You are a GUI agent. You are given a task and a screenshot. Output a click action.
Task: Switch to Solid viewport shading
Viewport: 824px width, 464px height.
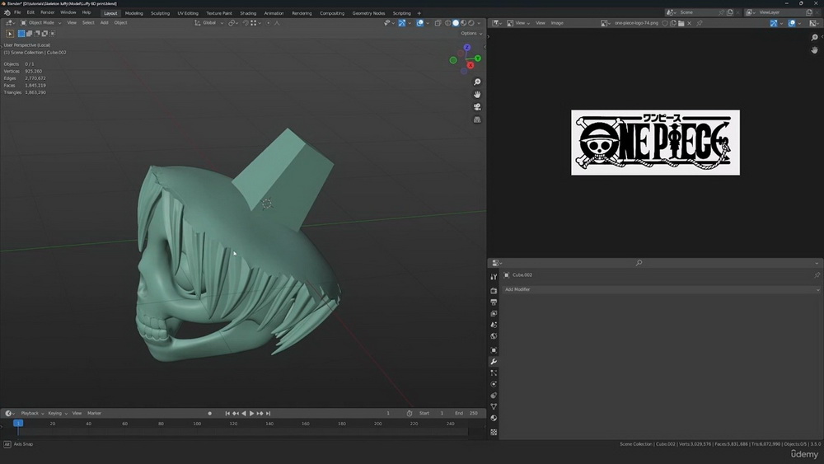(456, 23)
